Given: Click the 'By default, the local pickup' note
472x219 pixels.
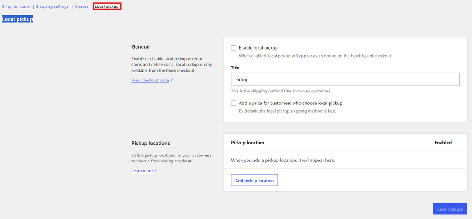Looking at the screenshot, I should click(287, 111).
